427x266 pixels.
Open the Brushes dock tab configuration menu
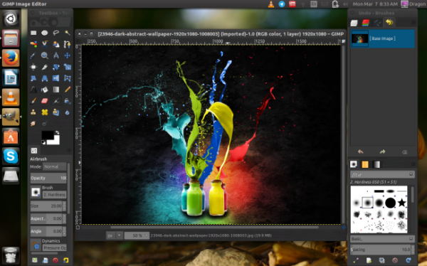pyautogui.click(x=413, y=164)
